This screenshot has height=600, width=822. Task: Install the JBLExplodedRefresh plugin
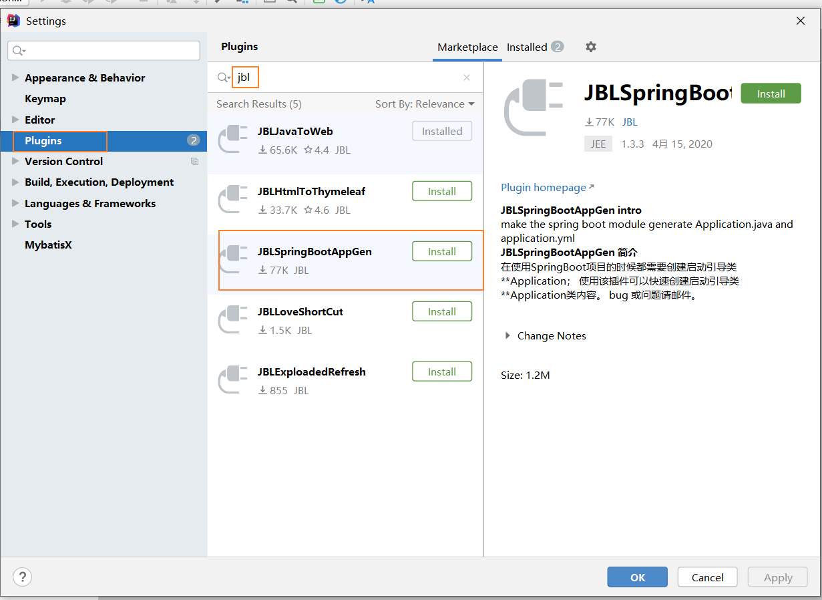click(442, 371)
